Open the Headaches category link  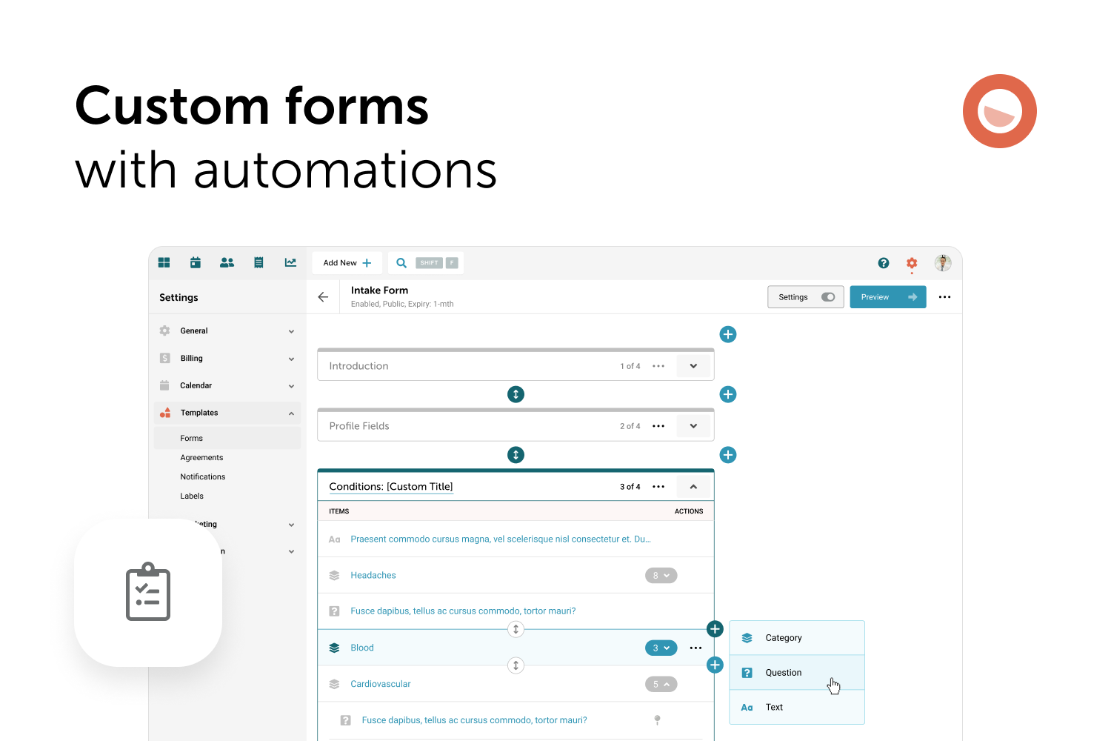pyautogui.click(x=373, y=575)
